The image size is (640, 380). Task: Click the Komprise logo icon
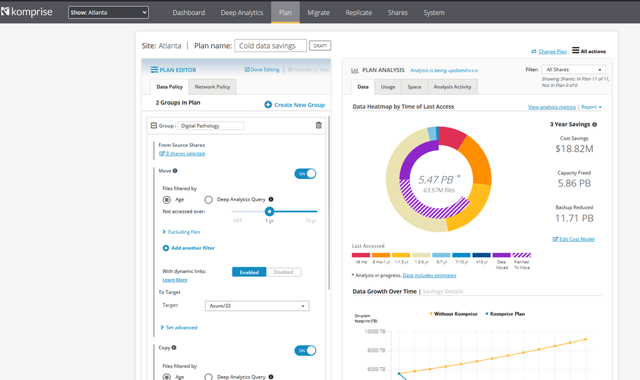click(x=5, y=12)
